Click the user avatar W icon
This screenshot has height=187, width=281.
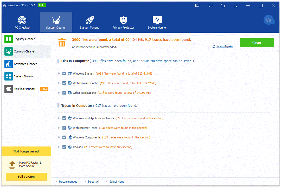tap(269, 20)
